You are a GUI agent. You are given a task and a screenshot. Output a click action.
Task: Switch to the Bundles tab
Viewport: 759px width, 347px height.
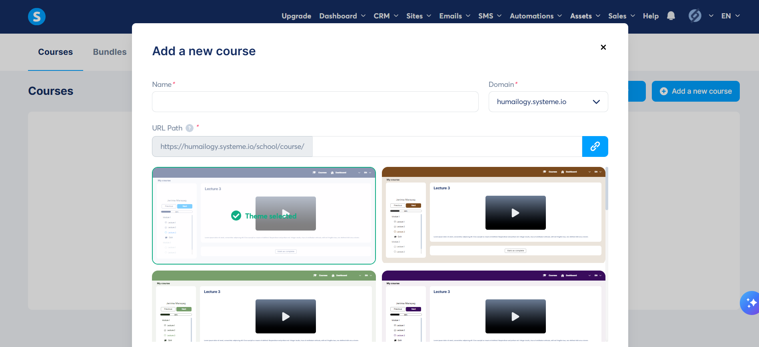click(110, 52)
